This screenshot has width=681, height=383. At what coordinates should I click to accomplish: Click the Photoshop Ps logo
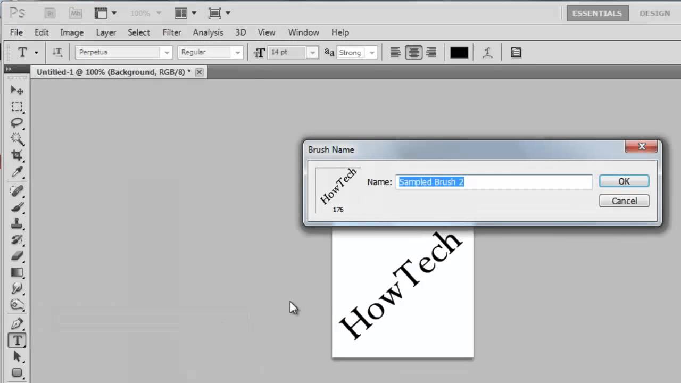(x=18, y=13)
